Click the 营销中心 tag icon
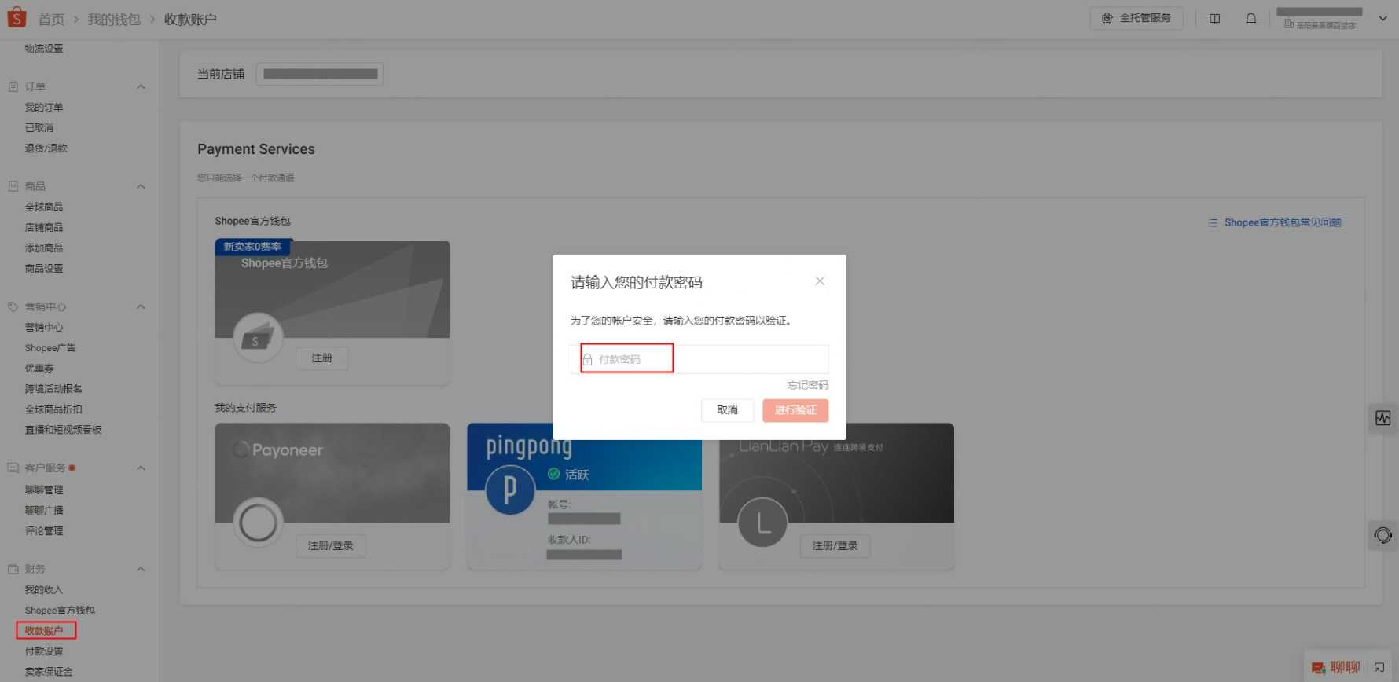The width and height of the screenshot is (1399, 682). pos(13,306)
